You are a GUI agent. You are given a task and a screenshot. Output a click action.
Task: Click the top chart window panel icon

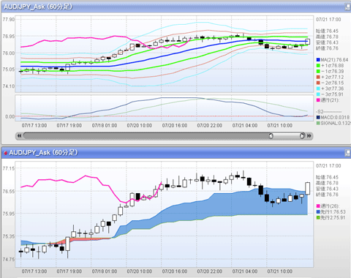(347, 7)
